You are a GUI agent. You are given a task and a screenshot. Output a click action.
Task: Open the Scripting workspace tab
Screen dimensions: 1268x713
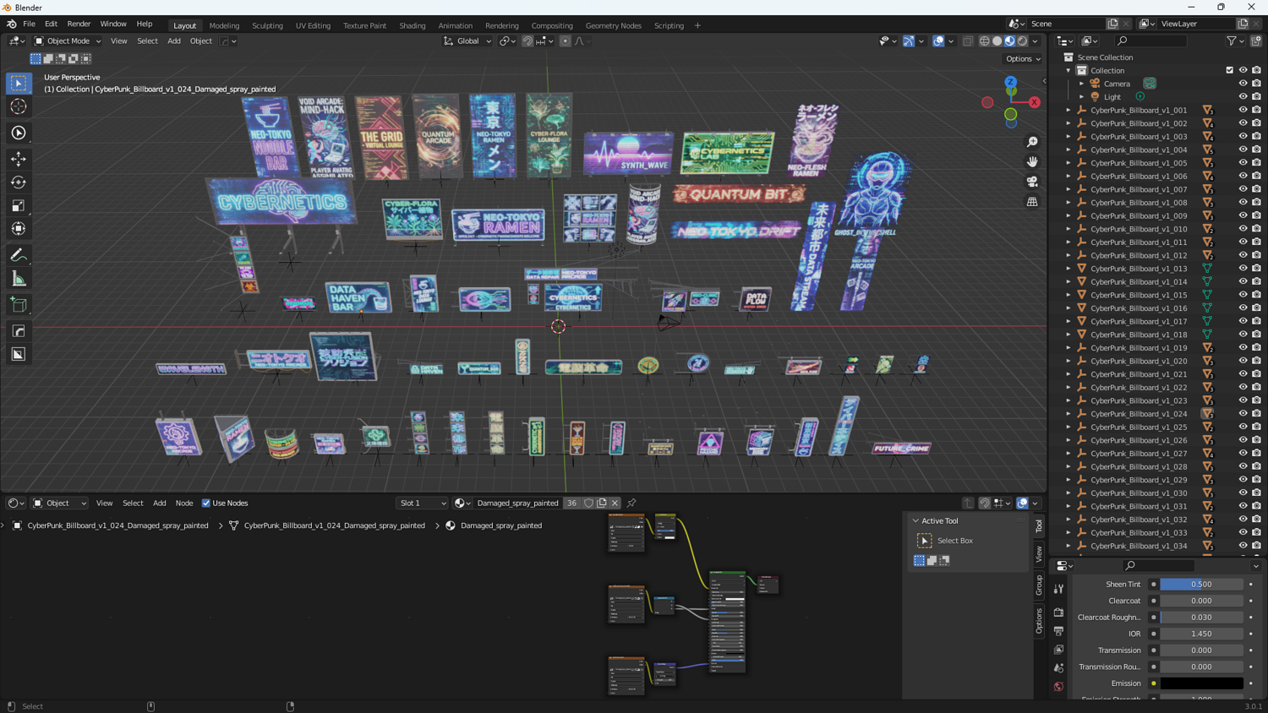click(x=669, y=25)
